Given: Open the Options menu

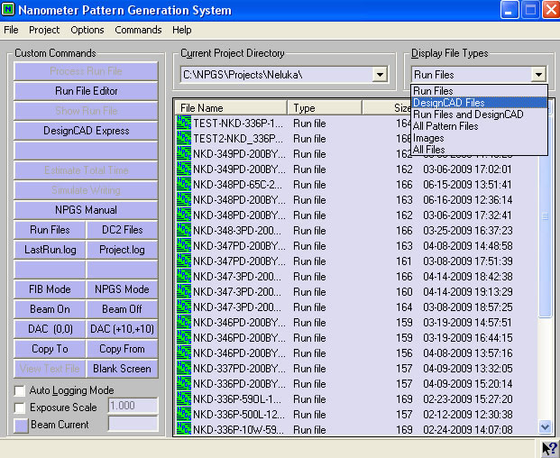Looking at the screenshot, I should point(87,30).
